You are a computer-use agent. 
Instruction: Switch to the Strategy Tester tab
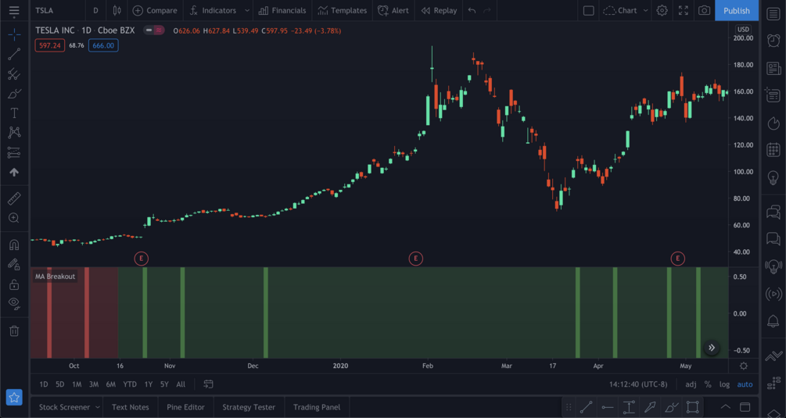click(x=249, y=408)
